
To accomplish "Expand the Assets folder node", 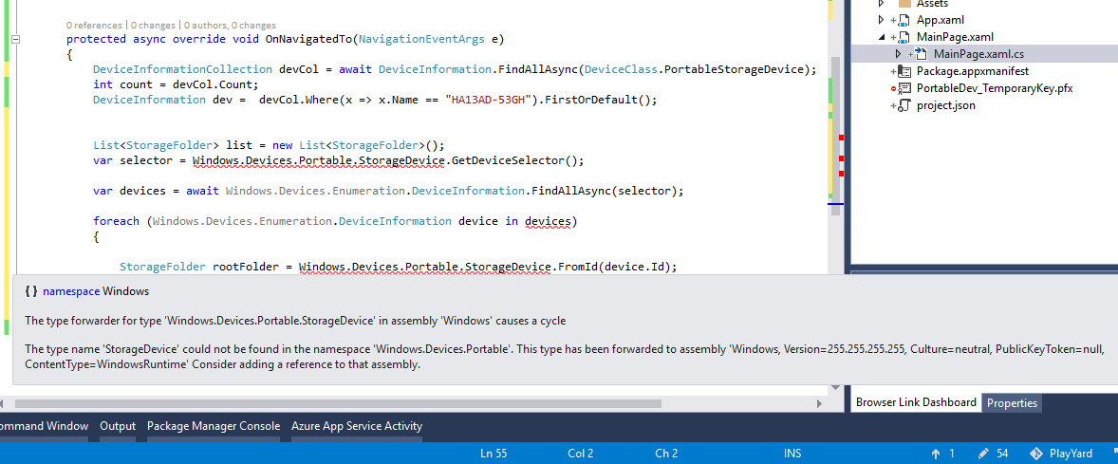I will (882, 4).
